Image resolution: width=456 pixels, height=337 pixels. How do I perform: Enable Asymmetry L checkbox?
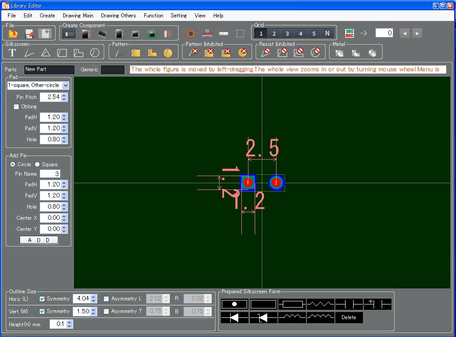pos(106,299)
